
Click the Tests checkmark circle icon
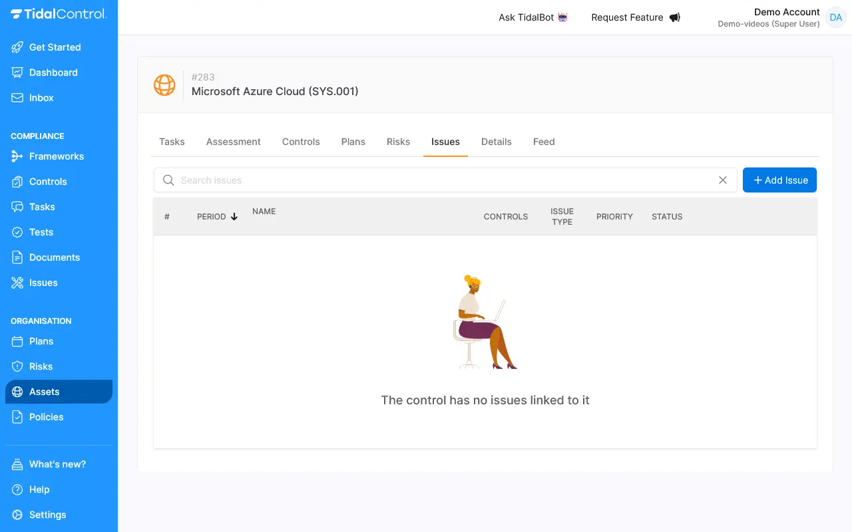tap(17, 232)
